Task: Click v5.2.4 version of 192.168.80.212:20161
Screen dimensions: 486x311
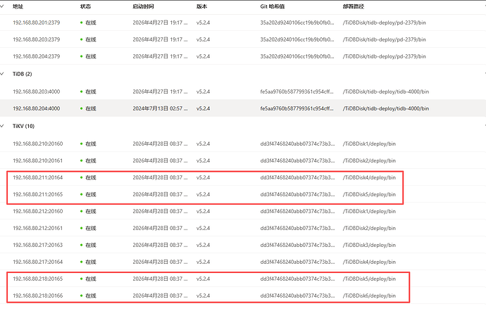Action: pyautogui.click(x=203, y=228)
